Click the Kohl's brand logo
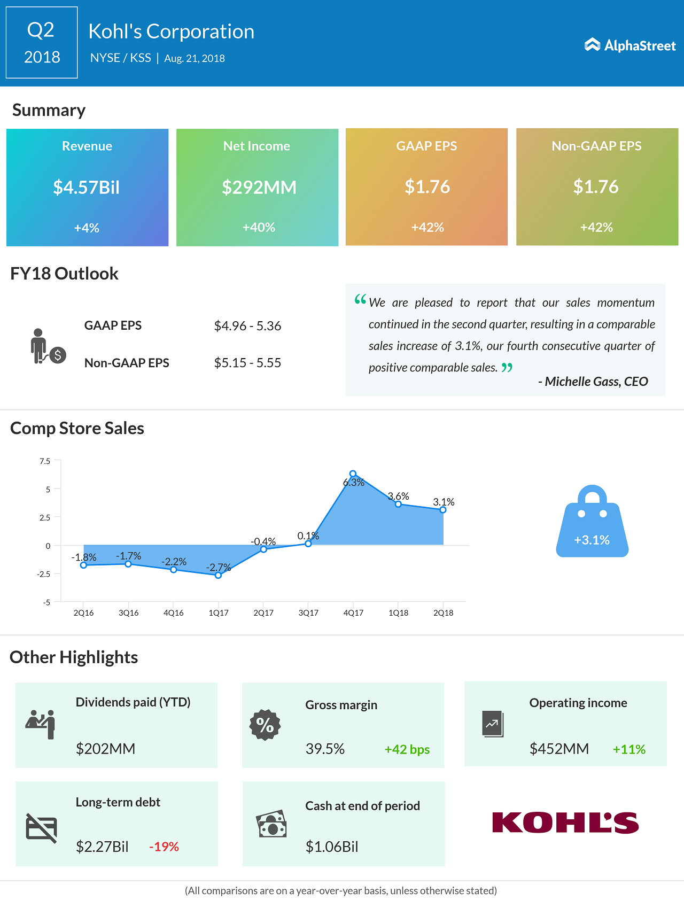 (565, 823)
